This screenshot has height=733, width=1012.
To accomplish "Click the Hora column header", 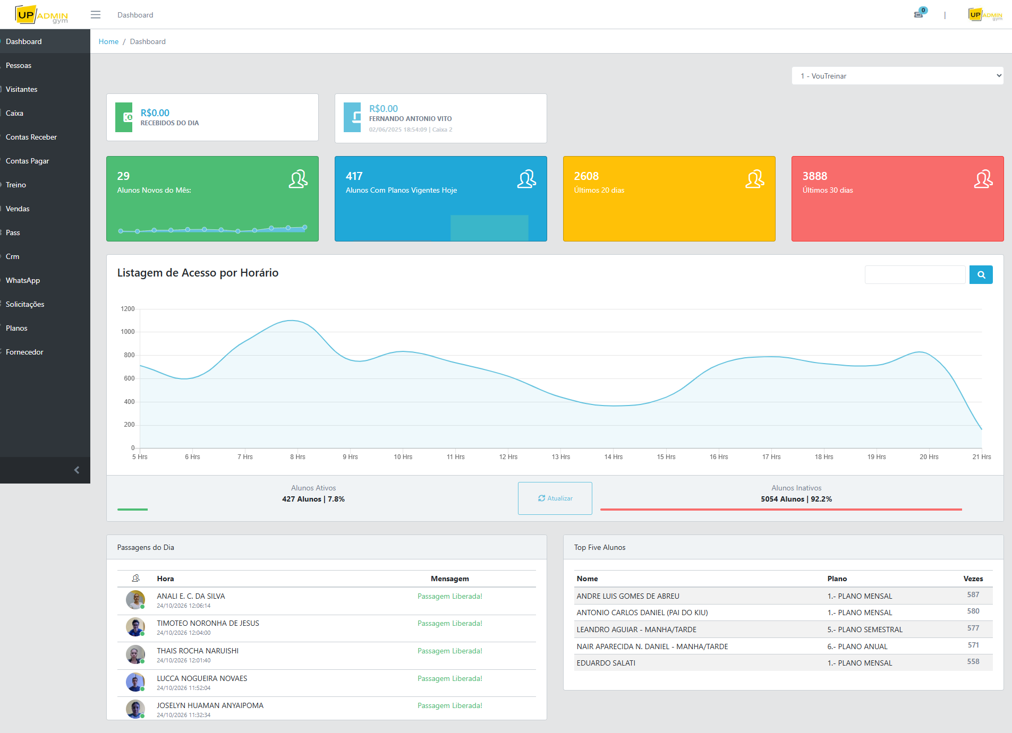I will (165, 579).
